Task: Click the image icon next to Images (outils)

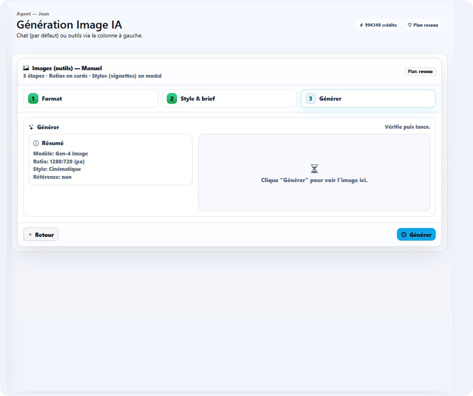Action: [x=26, y=68]
